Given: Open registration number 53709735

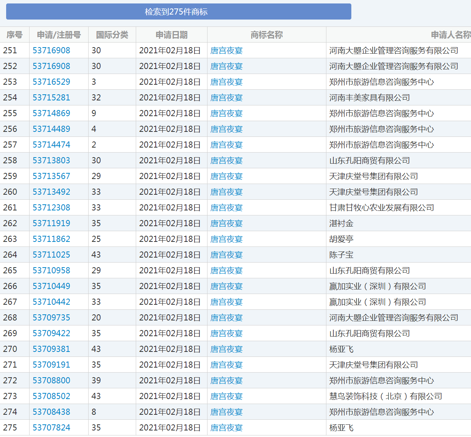Looking at the screenshot, I should tap(51, 317).
